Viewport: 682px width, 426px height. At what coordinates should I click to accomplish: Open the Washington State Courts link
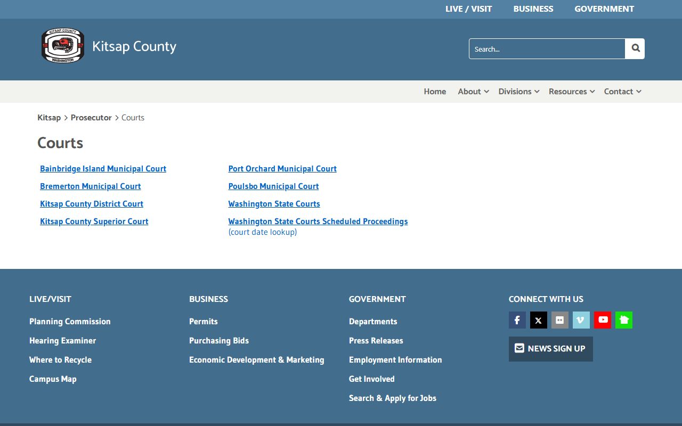[274, 204]
